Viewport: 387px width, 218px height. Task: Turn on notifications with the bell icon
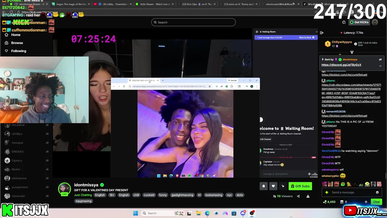pos(263,186)
